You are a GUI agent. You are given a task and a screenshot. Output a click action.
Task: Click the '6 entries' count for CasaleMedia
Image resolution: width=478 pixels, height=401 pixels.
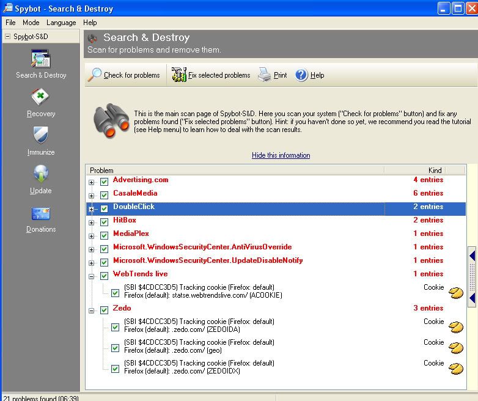pyautogui.click(x=428, y=193)
